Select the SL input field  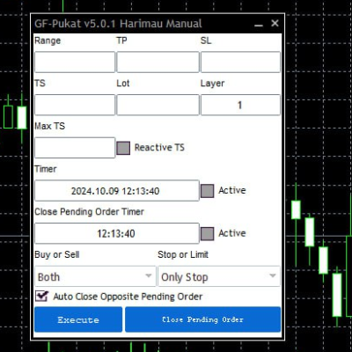(240, 62)
